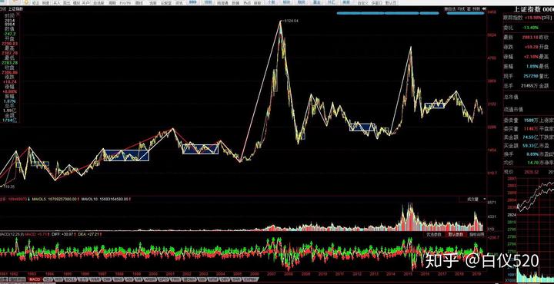Open the 成交量 volume indicator dropdown
The height and width of the screenshot is (284, 554).
472,200
